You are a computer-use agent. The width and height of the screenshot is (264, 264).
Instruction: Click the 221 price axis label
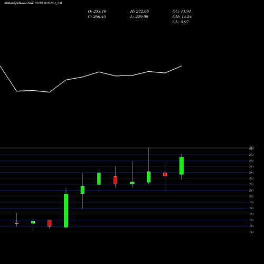[251, 184]
